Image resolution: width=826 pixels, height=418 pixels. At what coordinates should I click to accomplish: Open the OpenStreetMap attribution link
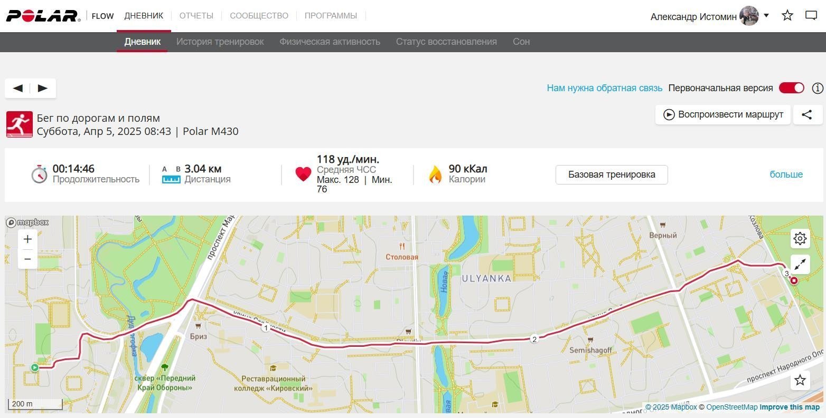[x=732, y=407]
